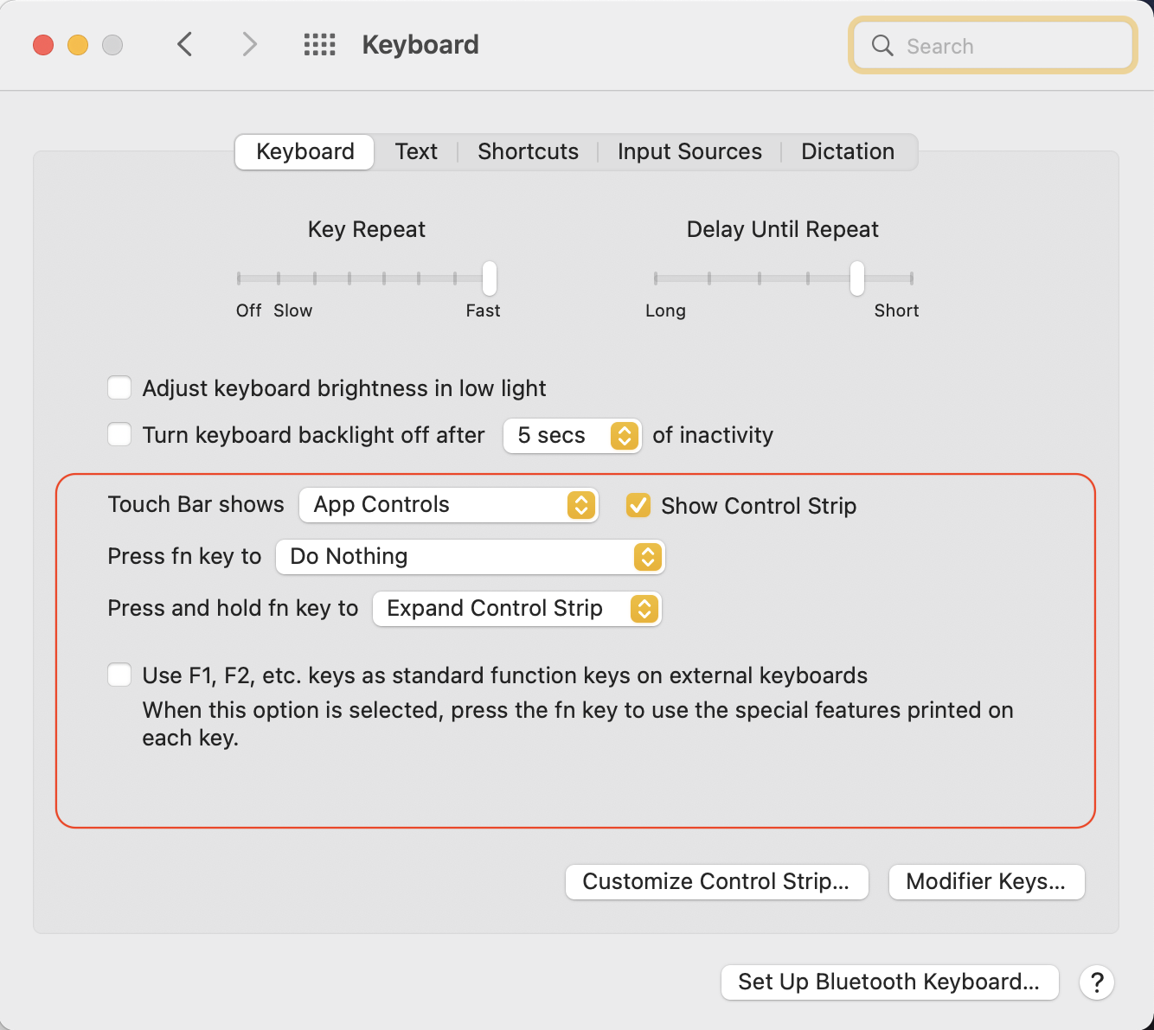Go back using the back arrow

point(184,44)
